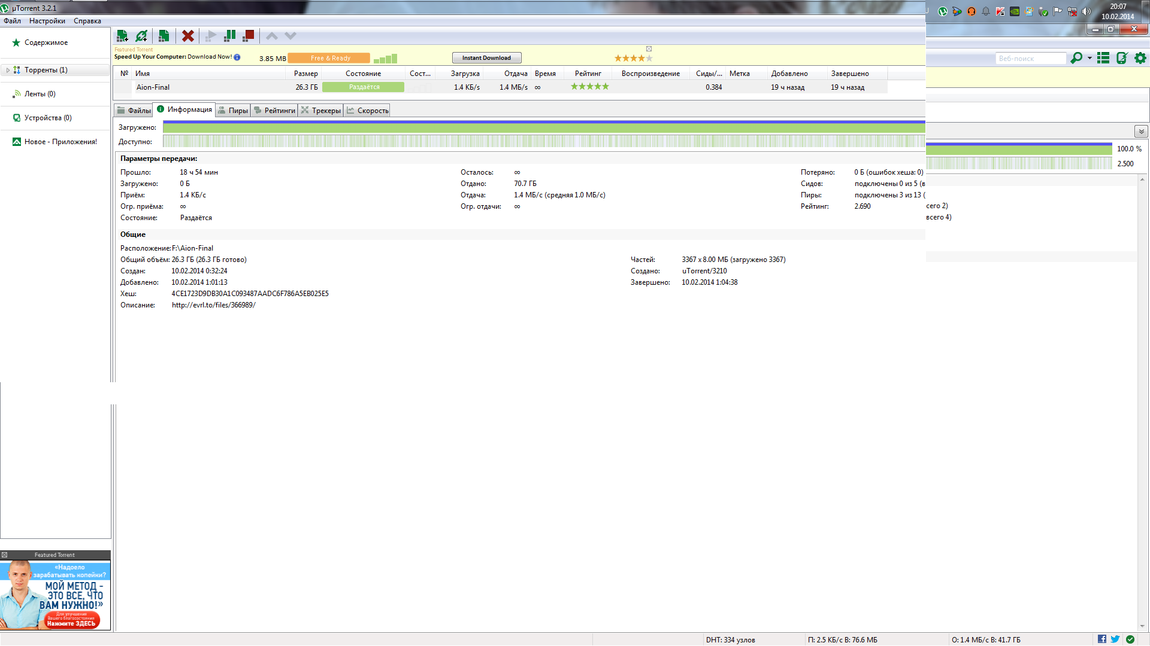Click the description link evrl.to/files/366989
1150x646 pixels.
pos(214,305)
